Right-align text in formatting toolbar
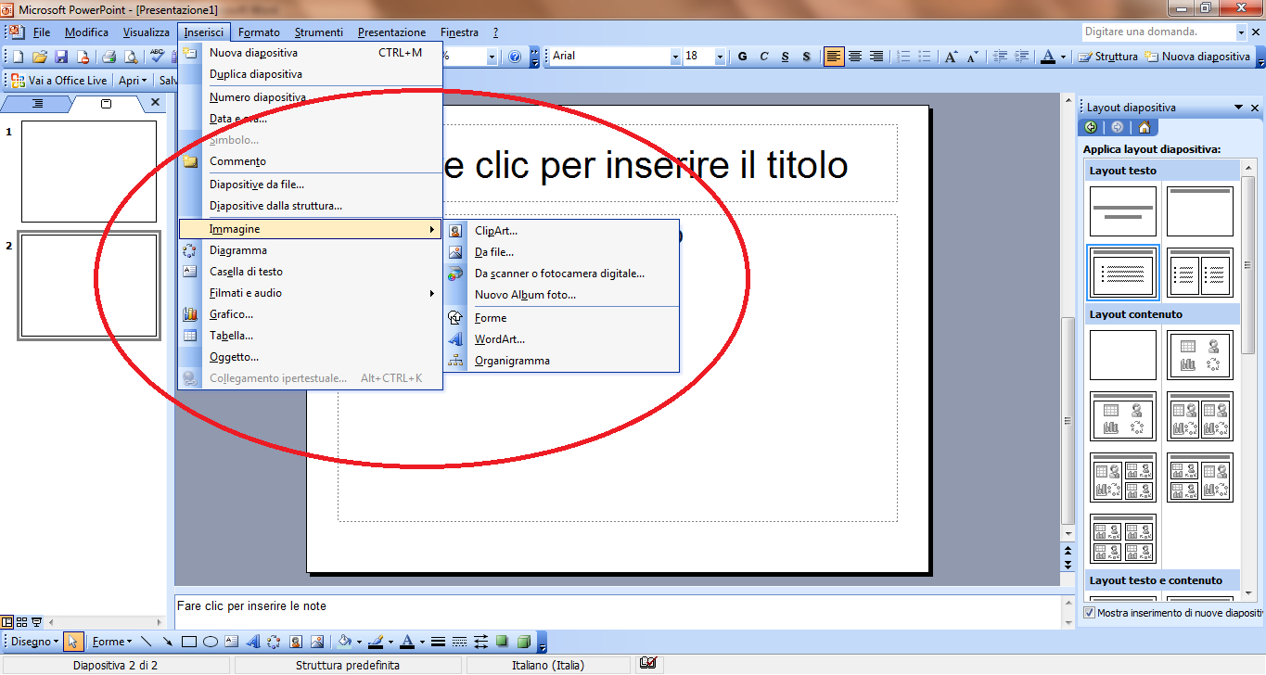 pyautogui.click(x=876, y=57)
